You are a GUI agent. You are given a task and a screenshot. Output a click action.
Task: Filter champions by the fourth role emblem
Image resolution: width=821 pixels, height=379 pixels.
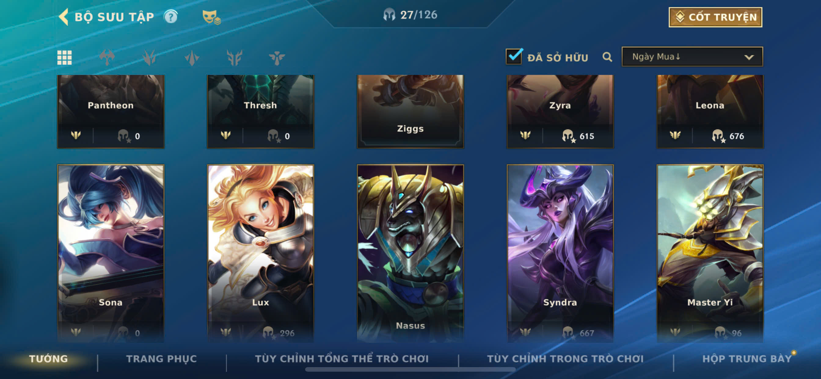pos(234,58)
